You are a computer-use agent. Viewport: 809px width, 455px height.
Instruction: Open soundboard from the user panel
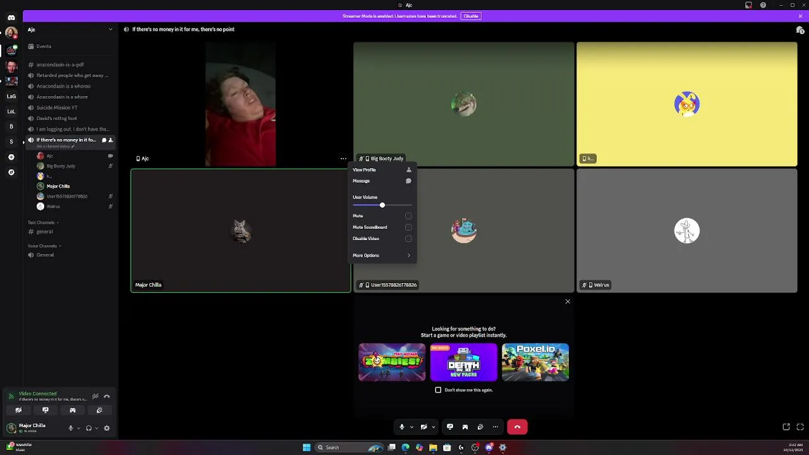pos(99,410)
